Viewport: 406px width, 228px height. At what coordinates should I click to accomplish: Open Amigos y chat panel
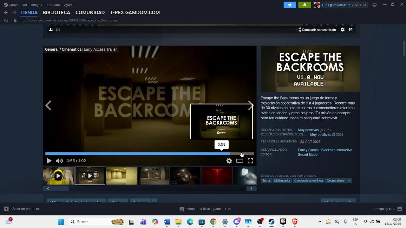[x=388, y=209]
